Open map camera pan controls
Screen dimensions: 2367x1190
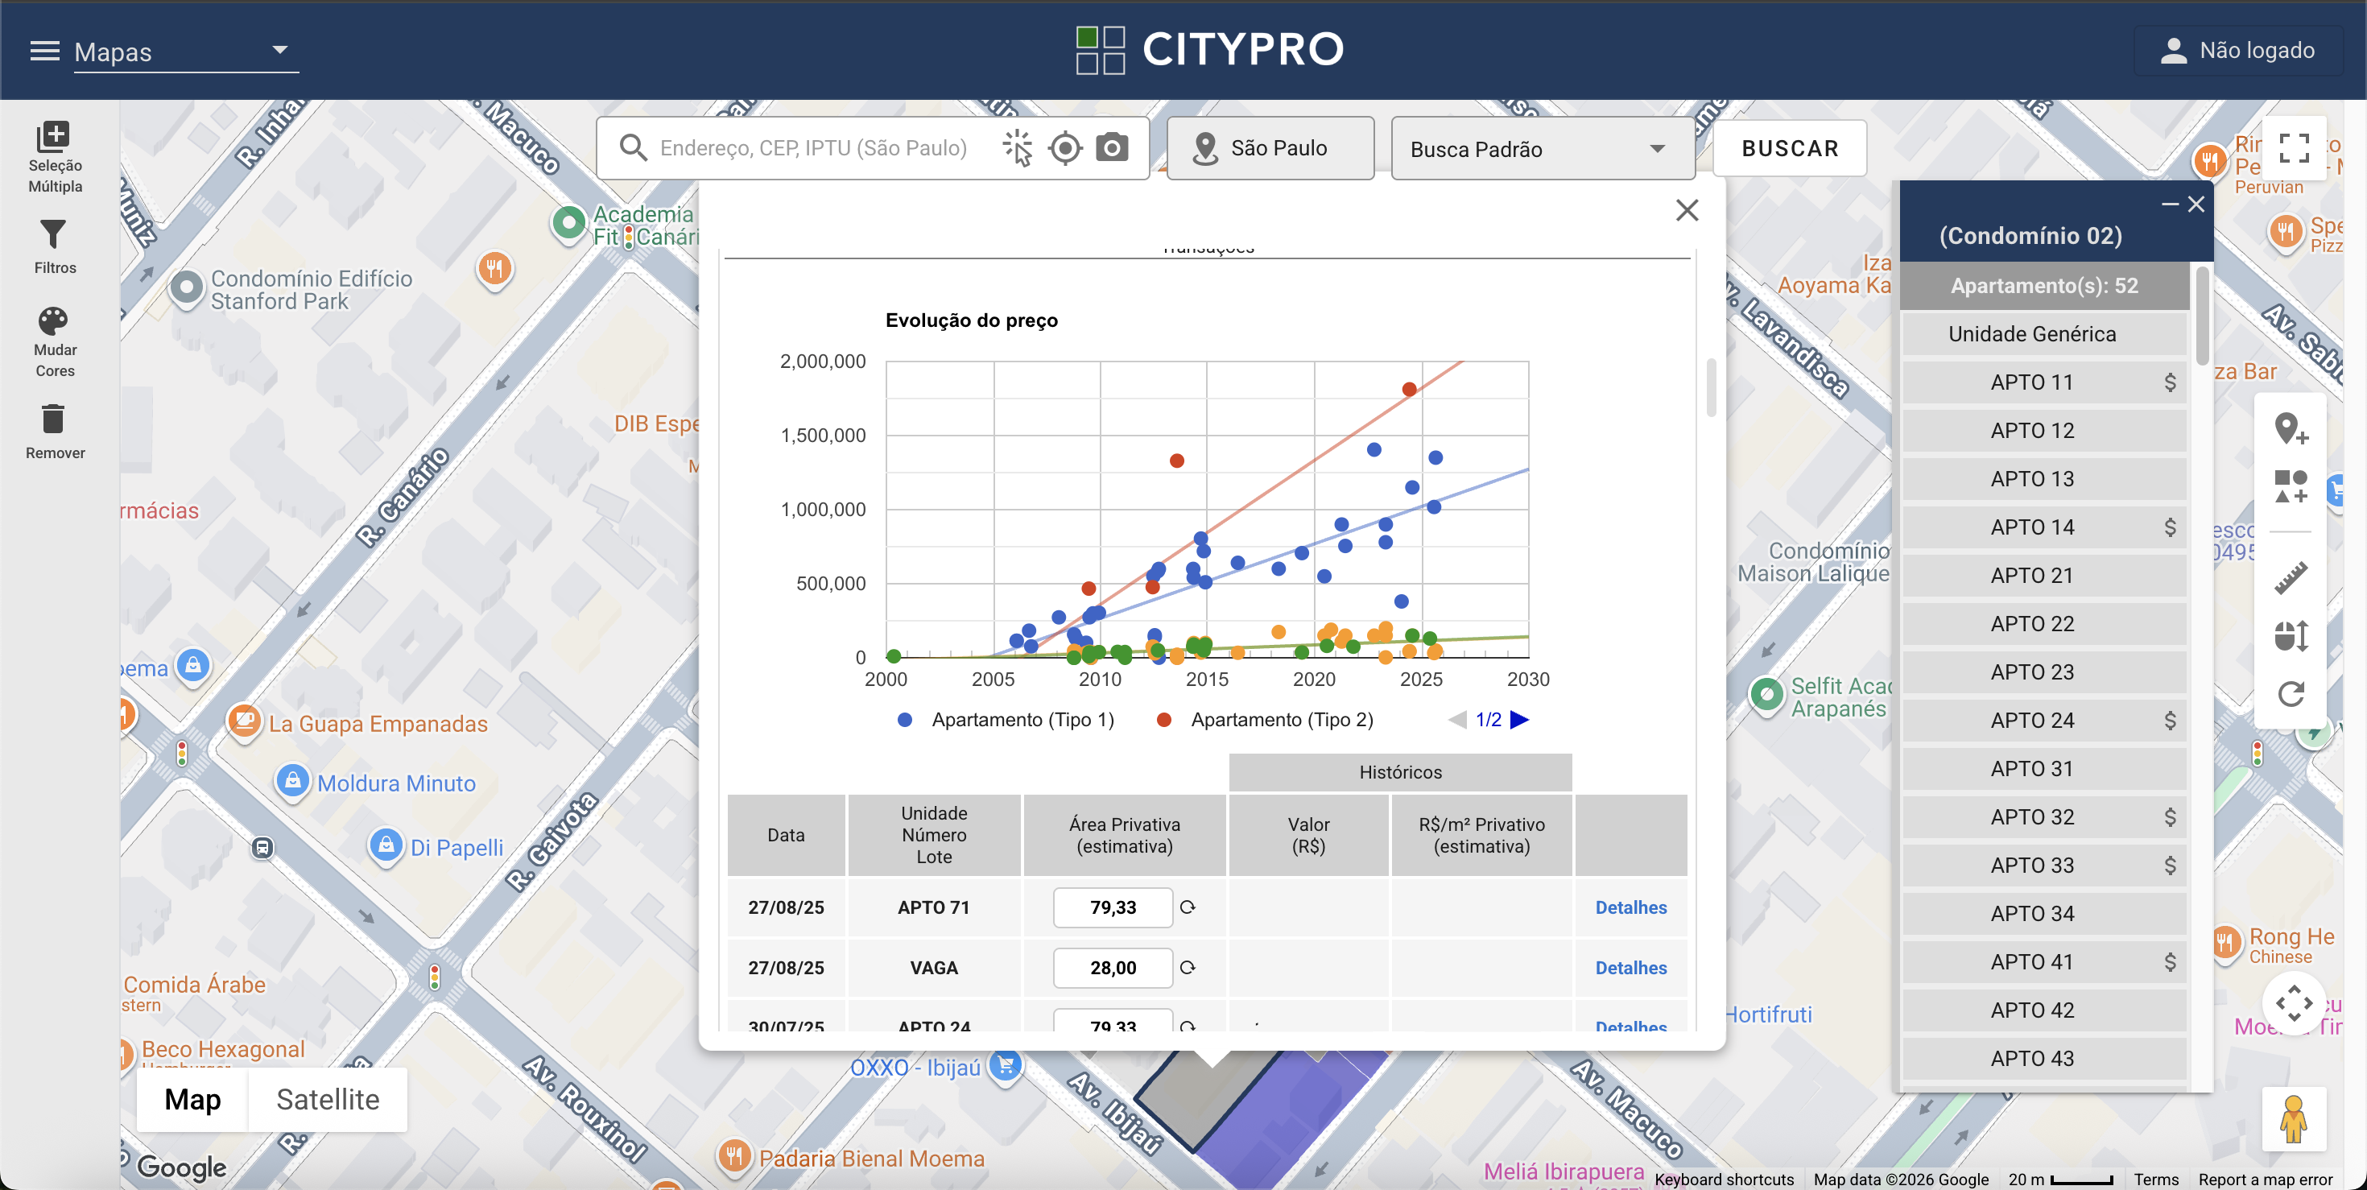coord(2294,1002)
